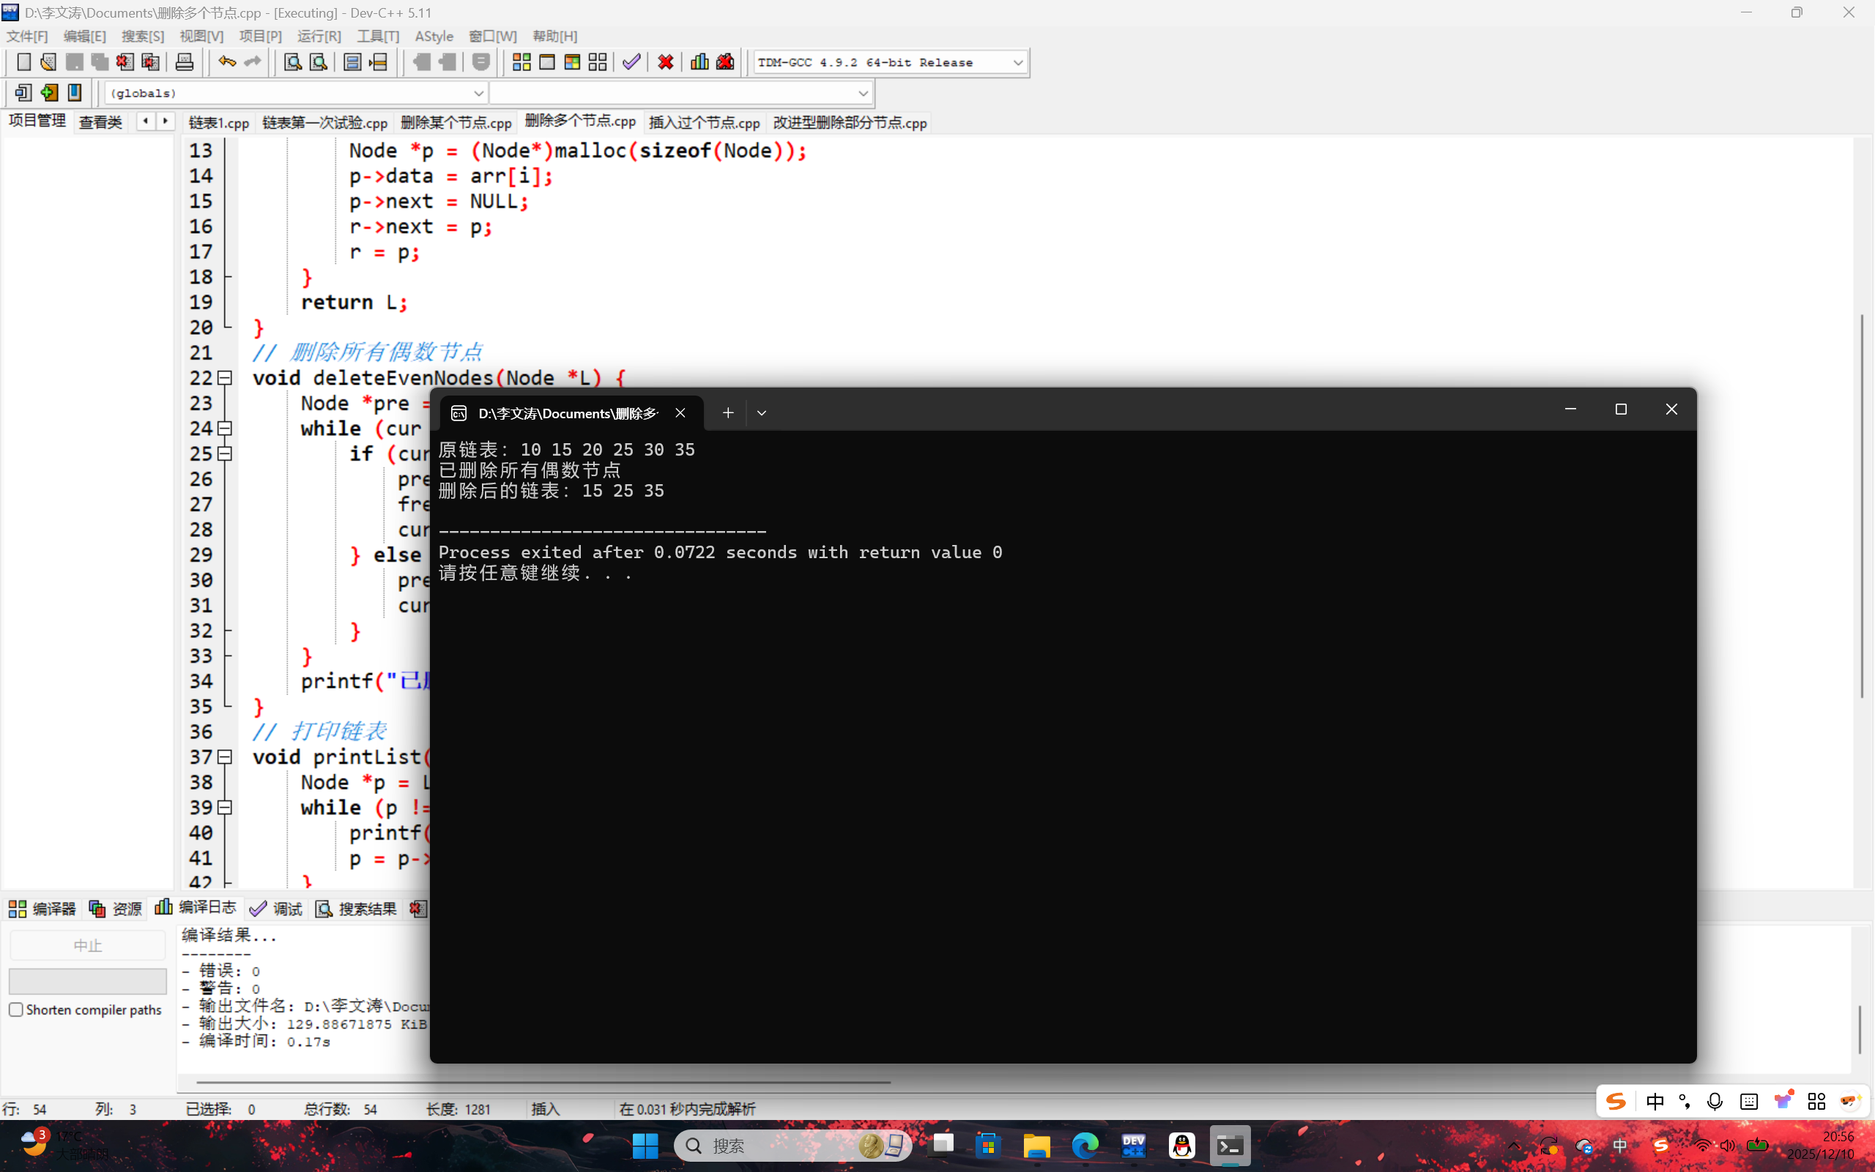Screen dimensions: 1875x1172
Task: Click the delete profiling info icon
Action: point(725,62)
